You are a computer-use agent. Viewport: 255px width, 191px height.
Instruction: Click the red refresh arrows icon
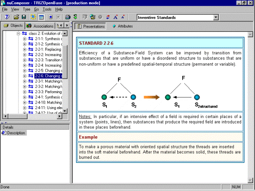[x=108, y=17]
